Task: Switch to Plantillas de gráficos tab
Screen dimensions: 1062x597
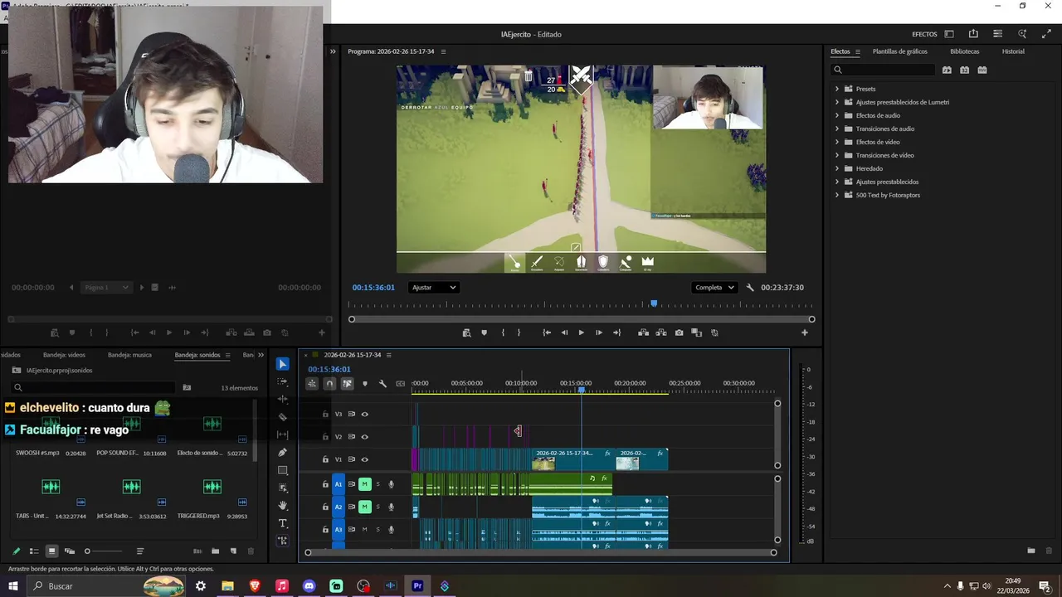Action: click(899, 51)
